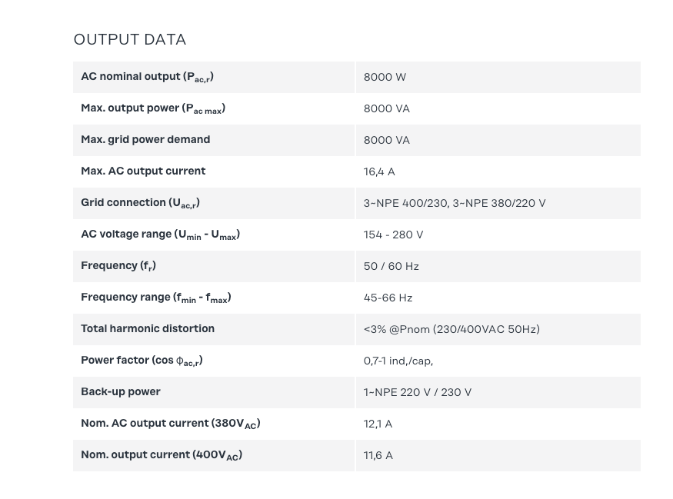Click the 154 - 280 V value
This screenshot has height=499, width=673.
(393, 235)
